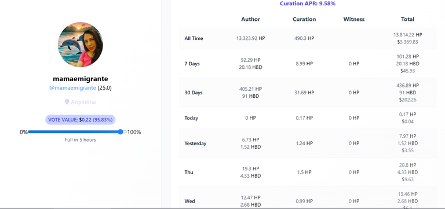Select the Total column header
This screenshot has height=209, width=445.
tap(407, 19)
